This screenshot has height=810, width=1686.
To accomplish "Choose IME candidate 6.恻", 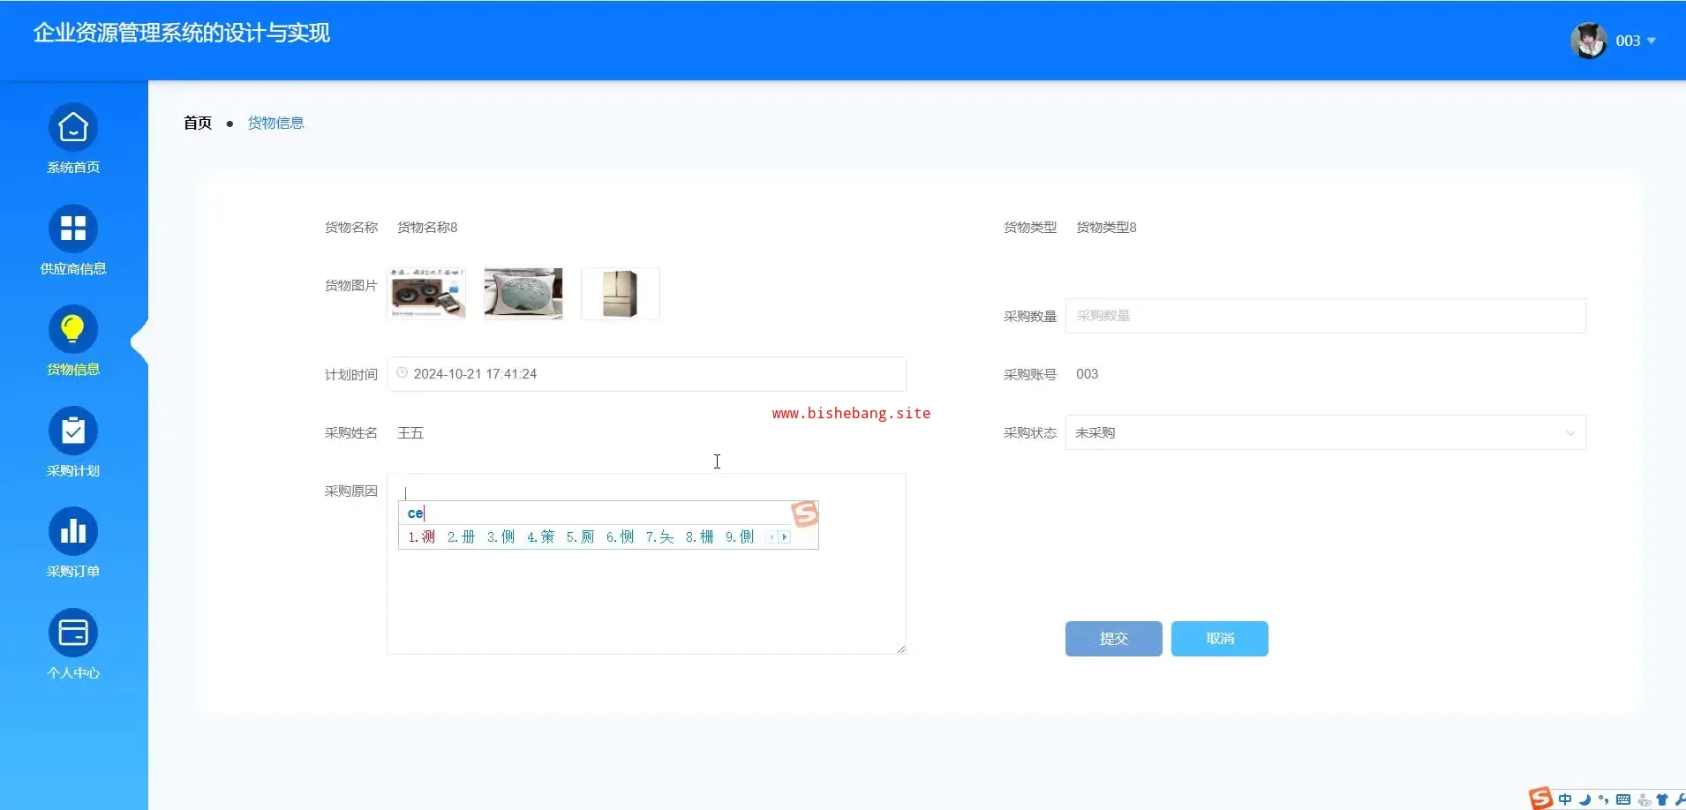I will [x=620, y=536].
